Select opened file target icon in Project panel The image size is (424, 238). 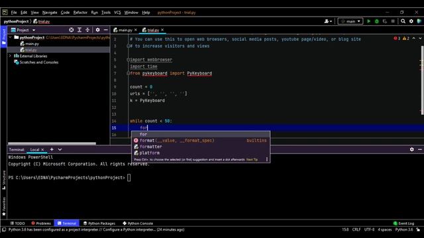coord(71,30)
